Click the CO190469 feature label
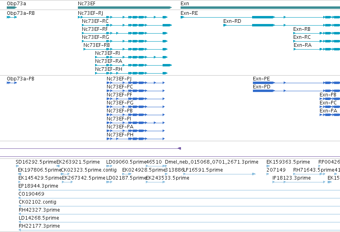Image resolution: width=340 pixels, height=232 pixels. coord(32,194)
